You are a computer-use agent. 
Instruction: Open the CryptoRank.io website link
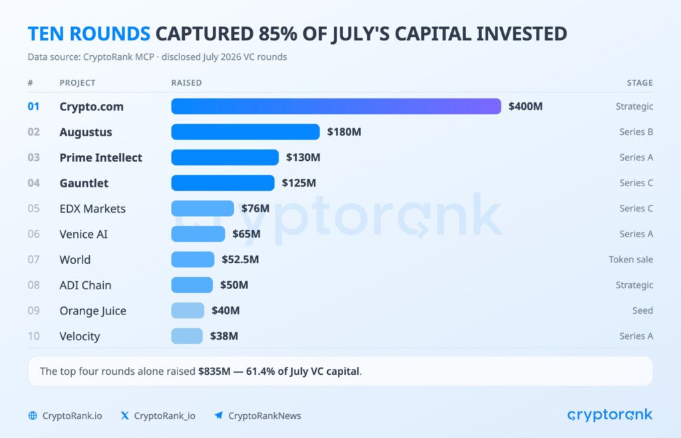tap(72, 415)
